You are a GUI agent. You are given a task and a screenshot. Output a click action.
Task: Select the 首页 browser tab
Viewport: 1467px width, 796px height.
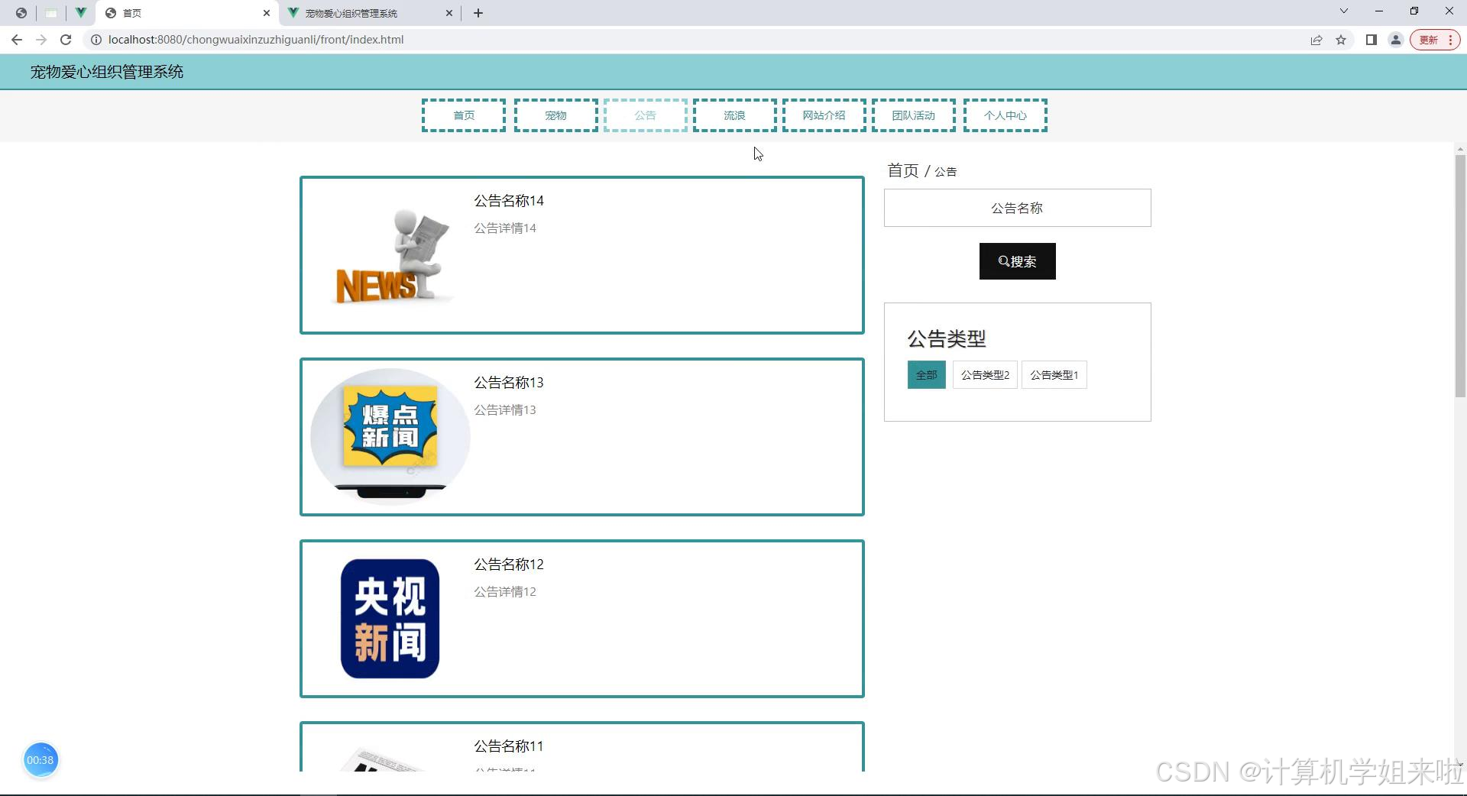[x=187, y=13]
